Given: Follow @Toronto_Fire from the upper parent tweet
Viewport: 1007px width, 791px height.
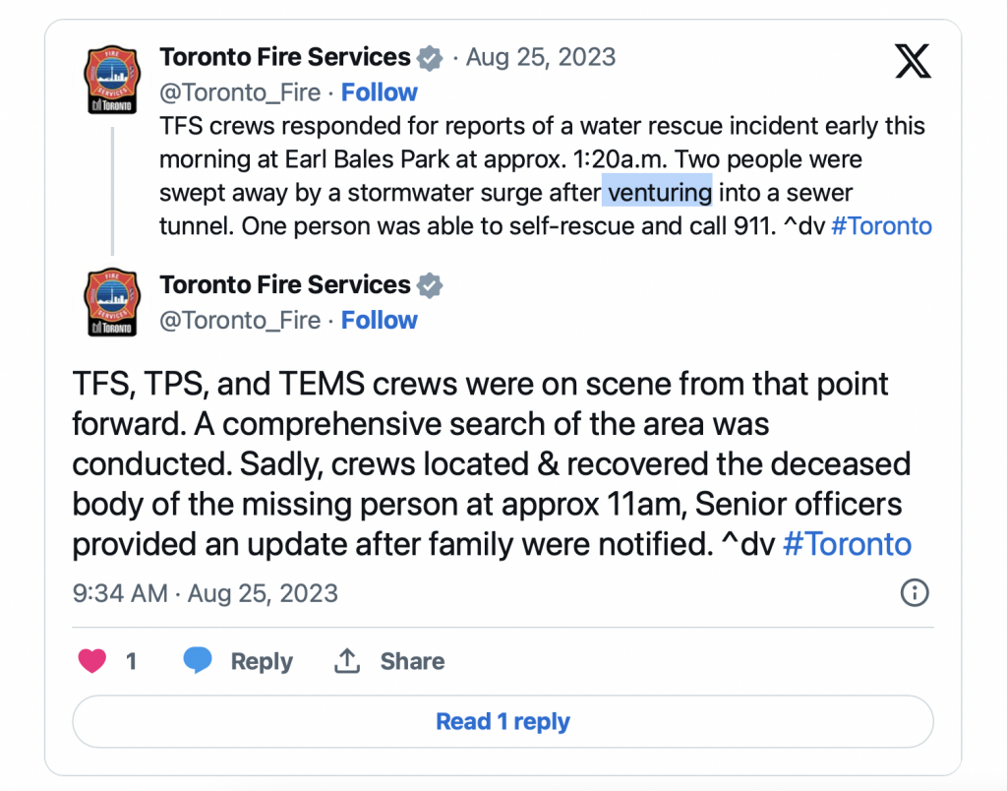Looking at the screenshot, I should pos(379,92).
